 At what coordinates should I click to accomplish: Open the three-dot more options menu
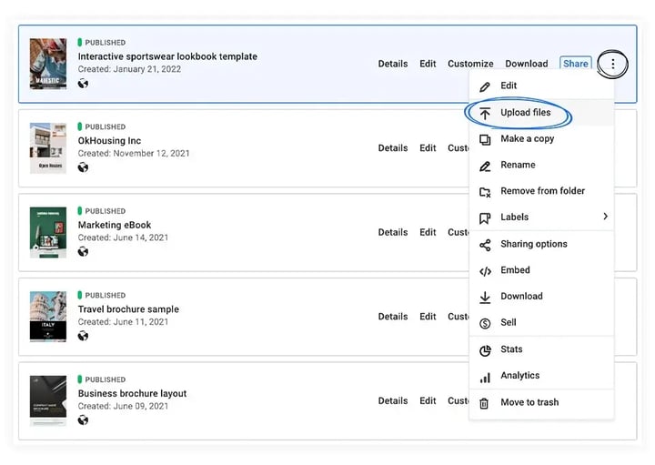[x=612, y=64]
